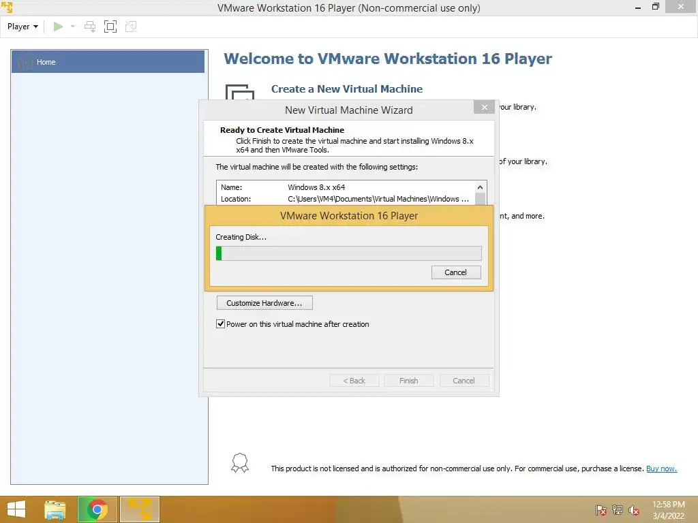Viewport: 698px width, 523px height.
Task: Open Create a New Virtual Machine link
Action: (x=347, y=89)
